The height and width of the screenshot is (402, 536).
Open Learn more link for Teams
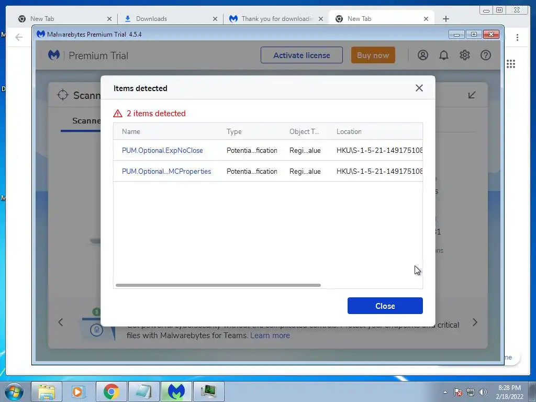pyautogui.click(x=270, y=336)
